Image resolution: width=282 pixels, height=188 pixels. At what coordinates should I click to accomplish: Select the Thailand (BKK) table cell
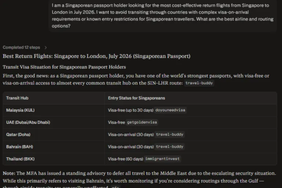[21, 159]
